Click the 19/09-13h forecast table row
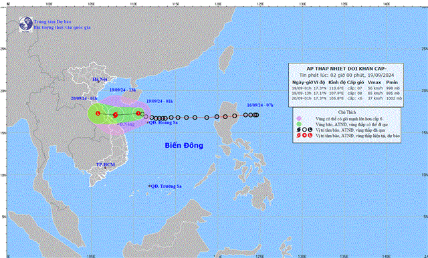This screenshot has height=258, width=428. (346, 93)
